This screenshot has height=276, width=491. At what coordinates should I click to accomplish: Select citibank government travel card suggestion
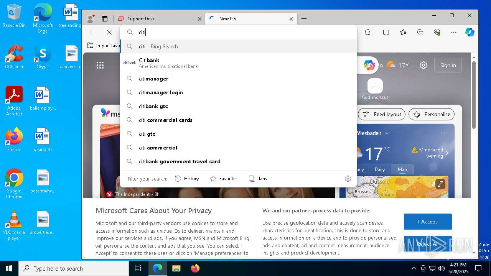coord(238,161)
